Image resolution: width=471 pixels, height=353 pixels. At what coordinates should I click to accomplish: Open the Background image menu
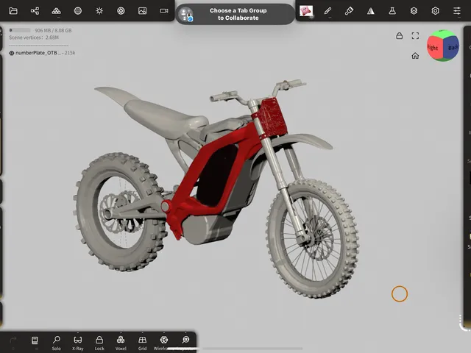point(142,11)
